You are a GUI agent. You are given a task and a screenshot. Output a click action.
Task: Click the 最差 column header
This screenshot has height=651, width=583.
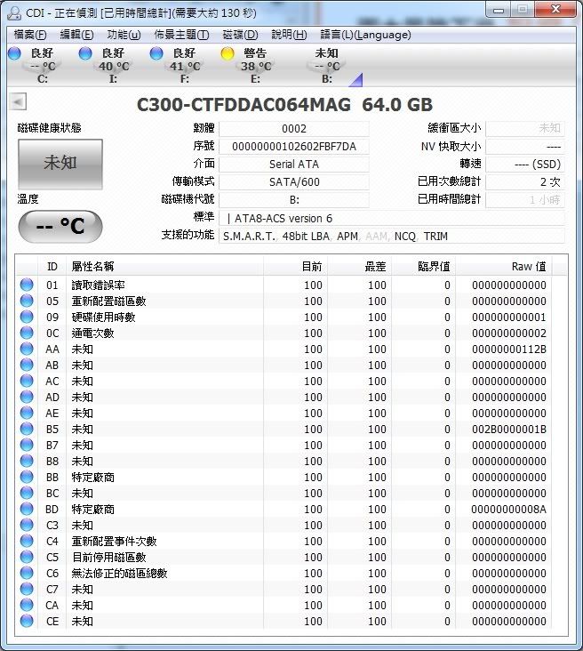pyautogui.click(x=359, y=267)
